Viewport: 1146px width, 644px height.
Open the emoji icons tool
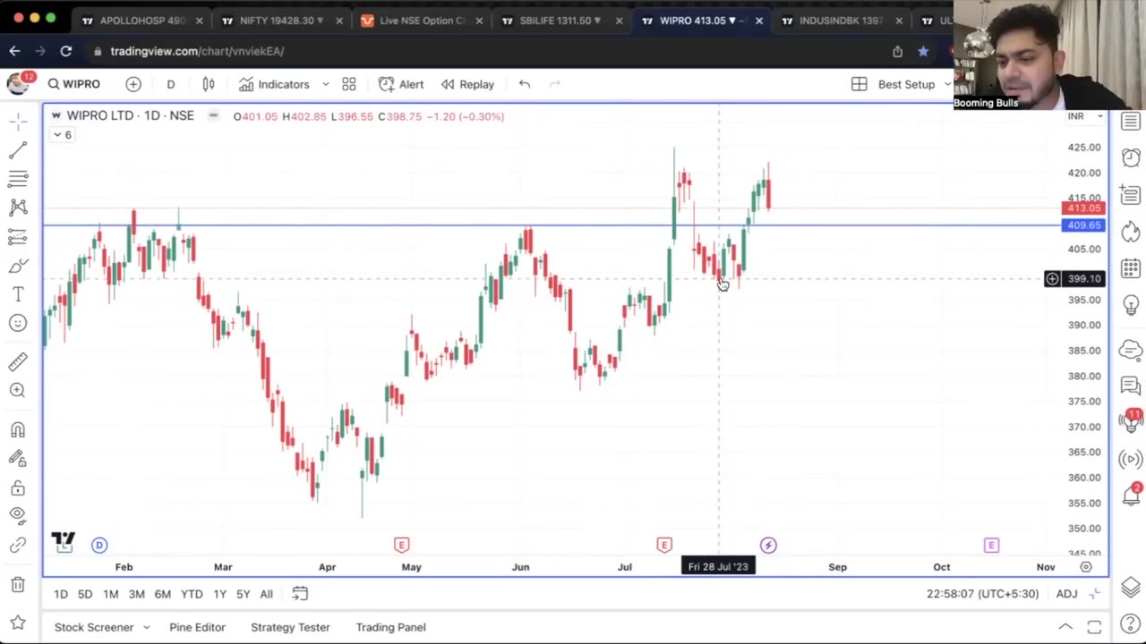click(x=18, y=323)
